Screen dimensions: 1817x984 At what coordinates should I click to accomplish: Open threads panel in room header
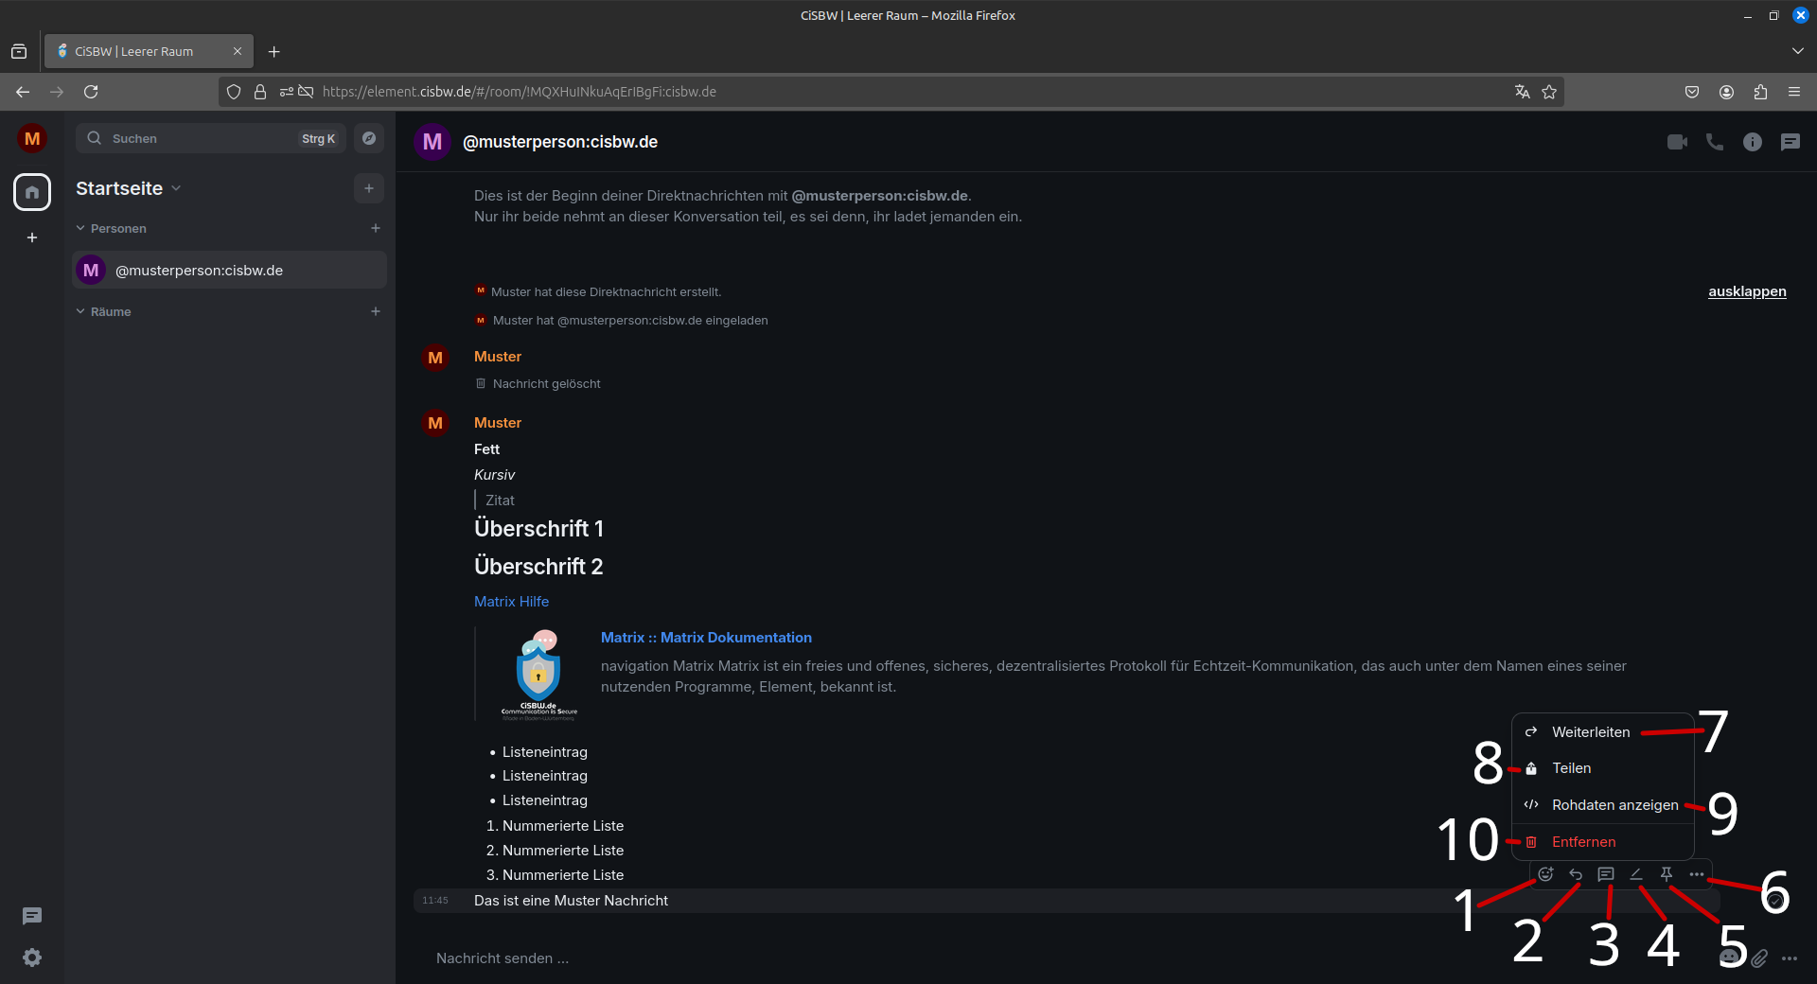pyautogui.click(x=1791, y=142)
